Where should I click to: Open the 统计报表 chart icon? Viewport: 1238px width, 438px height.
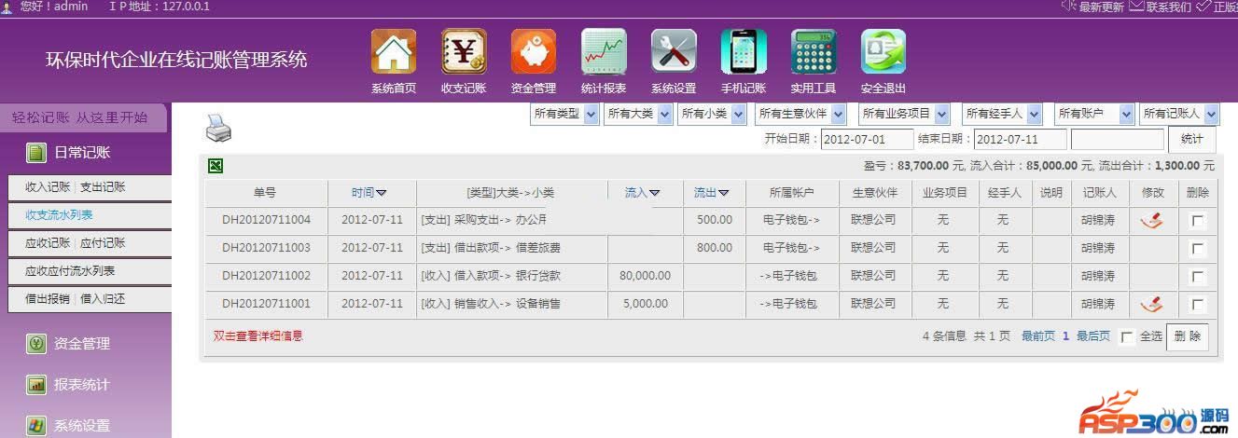(604, 51)
